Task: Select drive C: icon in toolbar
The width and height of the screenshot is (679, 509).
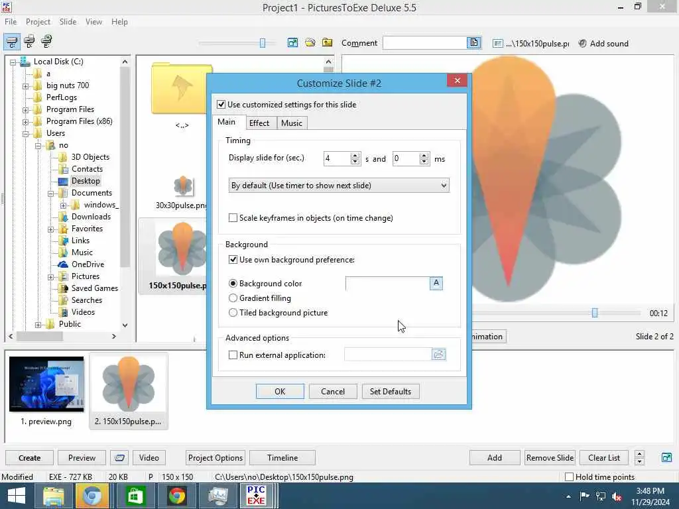Action: (12, 42)
